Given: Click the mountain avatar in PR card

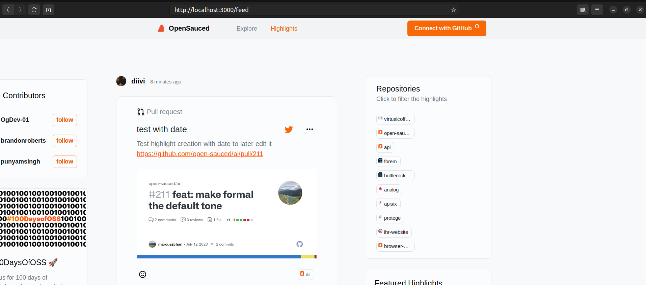Looking at the screenshot, I should click(290, 193).
